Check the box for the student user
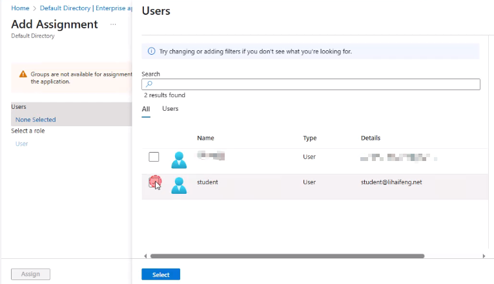This screenshot has width=494, height=284. tap(154, 182)
